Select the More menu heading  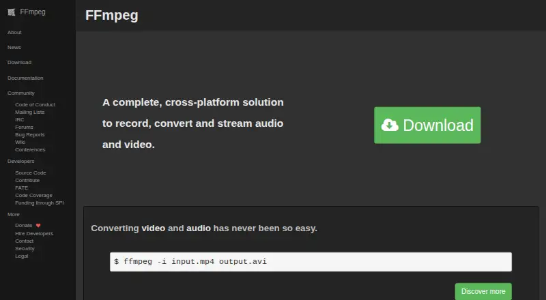[14, 214]
